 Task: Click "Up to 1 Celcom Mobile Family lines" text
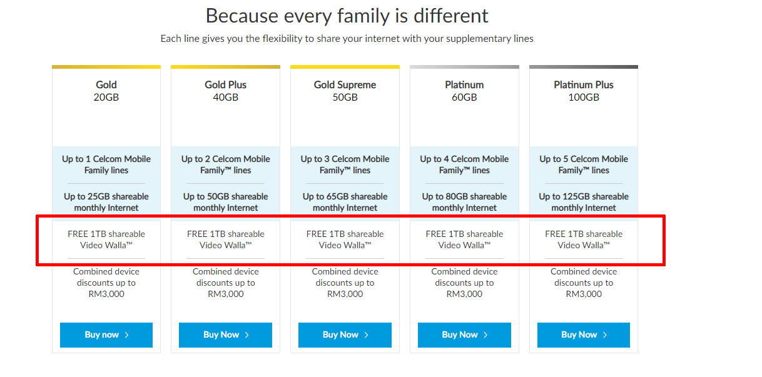pos(106,164)
